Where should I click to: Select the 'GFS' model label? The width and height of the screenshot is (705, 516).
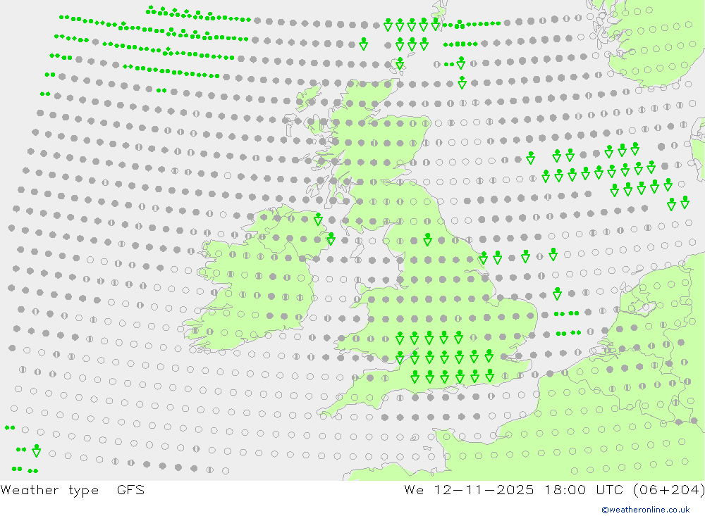131,489
